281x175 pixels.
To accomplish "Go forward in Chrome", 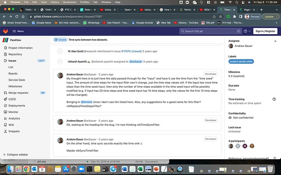I will [11, 17].
